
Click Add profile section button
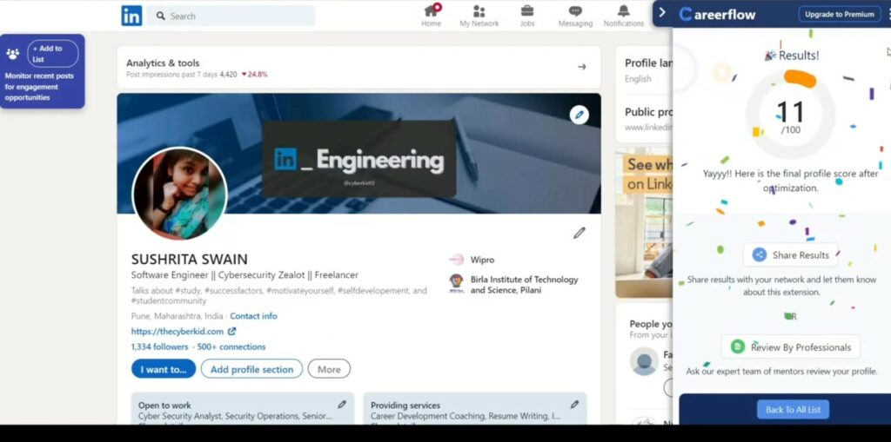coord(251,369)
